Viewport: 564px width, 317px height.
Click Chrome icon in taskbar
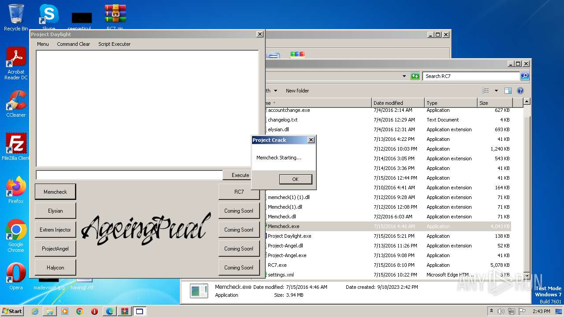[x=79, y=311]
